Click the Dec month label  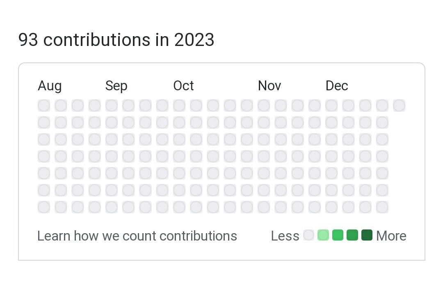[337, 85]
